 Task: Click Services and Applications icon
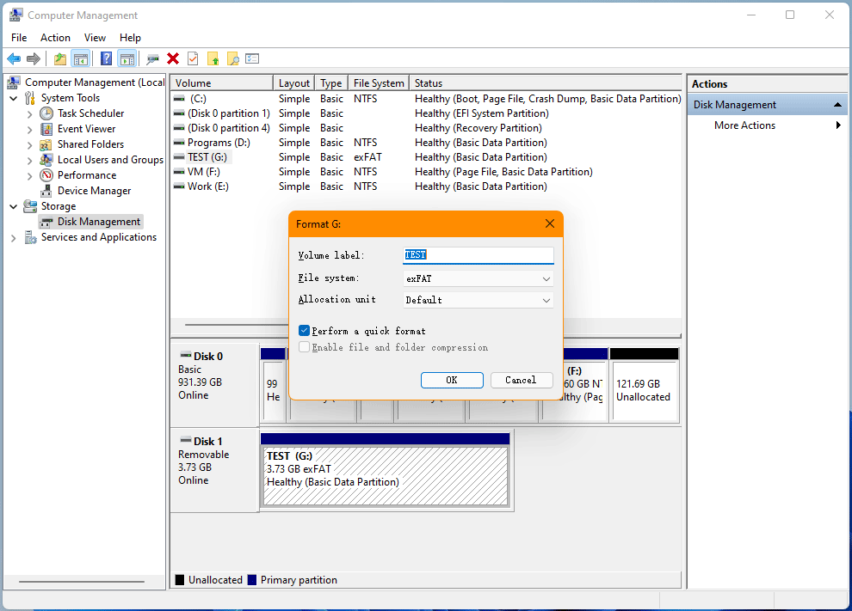[30, 238]
